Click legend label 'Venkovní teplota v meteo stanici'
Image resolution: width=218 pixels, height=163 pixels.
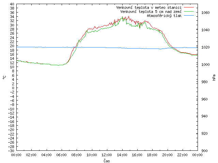149,7
